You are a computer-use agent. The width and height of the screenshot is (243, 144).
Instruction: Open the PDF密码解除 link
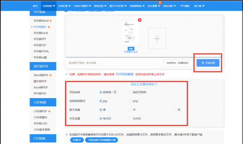tap(125, 74)
